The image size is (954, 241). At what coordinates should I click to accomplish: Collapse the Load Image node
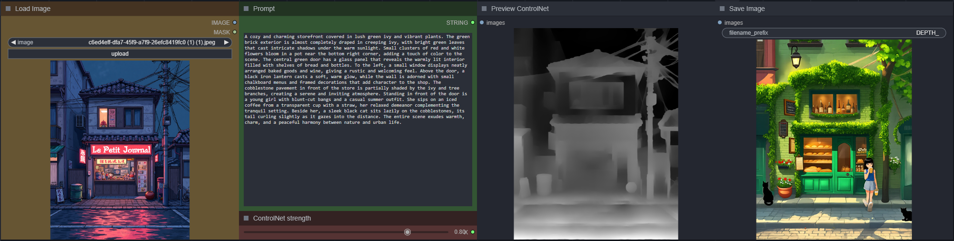pyautogui.click(x=8, y=9)
